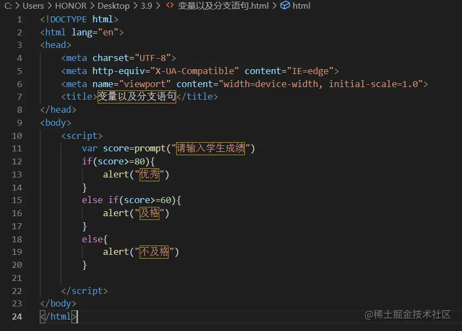Viewport: 462px width, 331px height.
Task: Click the Users breadcrumb segment
Action: click(x=33, y=5)
